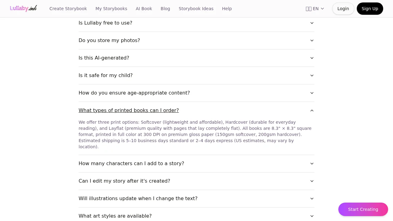The image size is (393, 221).
Task: Expand the 'Is this AI-generated?' question
Action: 104,58
